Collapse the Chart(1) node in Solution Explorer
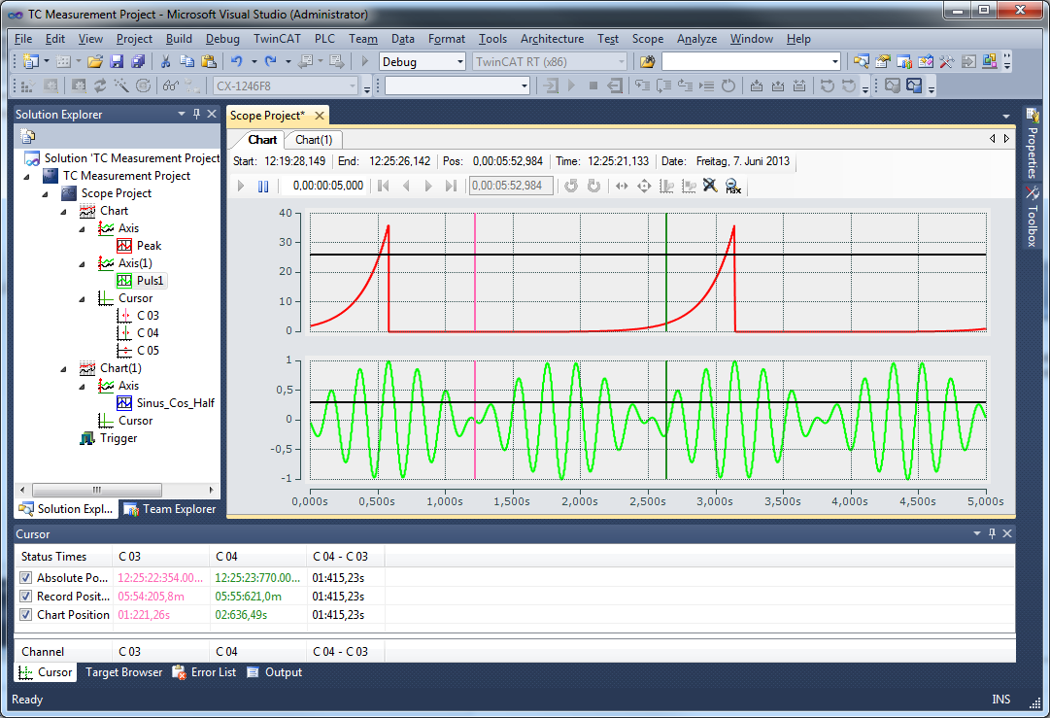Screen dimensions: 1050x718 point(64,368)
